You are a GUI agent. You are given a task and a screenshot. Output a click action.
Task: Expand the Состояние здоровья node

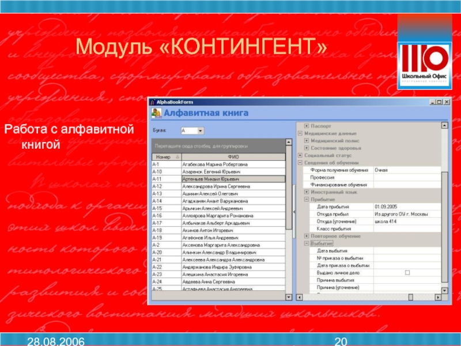point(307,148)
